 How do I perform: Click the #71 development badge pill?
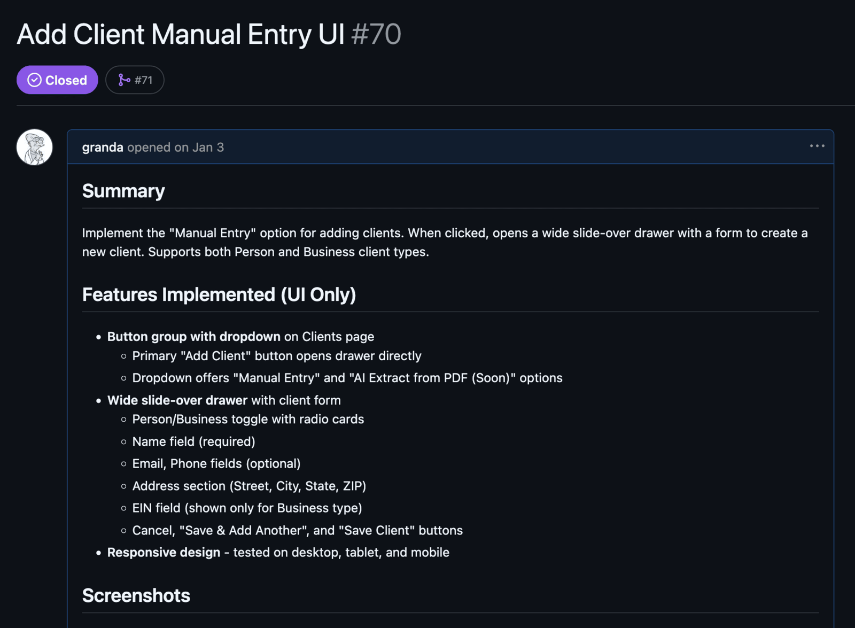135,80
